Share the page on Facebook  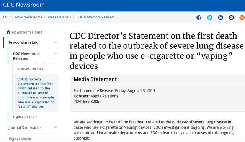199,18
